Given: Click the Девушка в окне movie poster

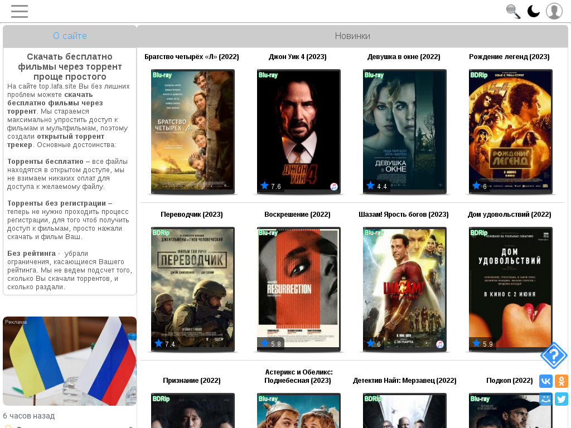Looking at the screenshot, I should click(x=405, y=132).
